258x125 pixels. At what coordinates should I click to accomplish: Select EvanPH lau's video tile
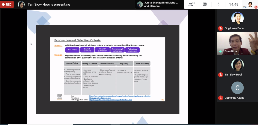[x=237, y=44]
